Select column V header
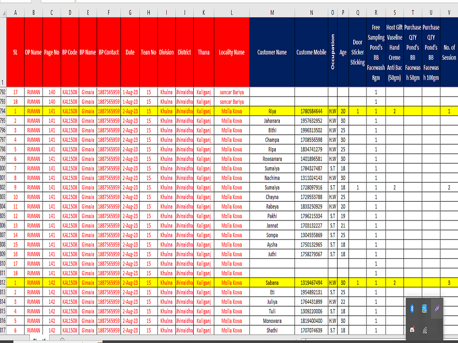The width and height of the screenshot is (458, 343). click(449, 12)
